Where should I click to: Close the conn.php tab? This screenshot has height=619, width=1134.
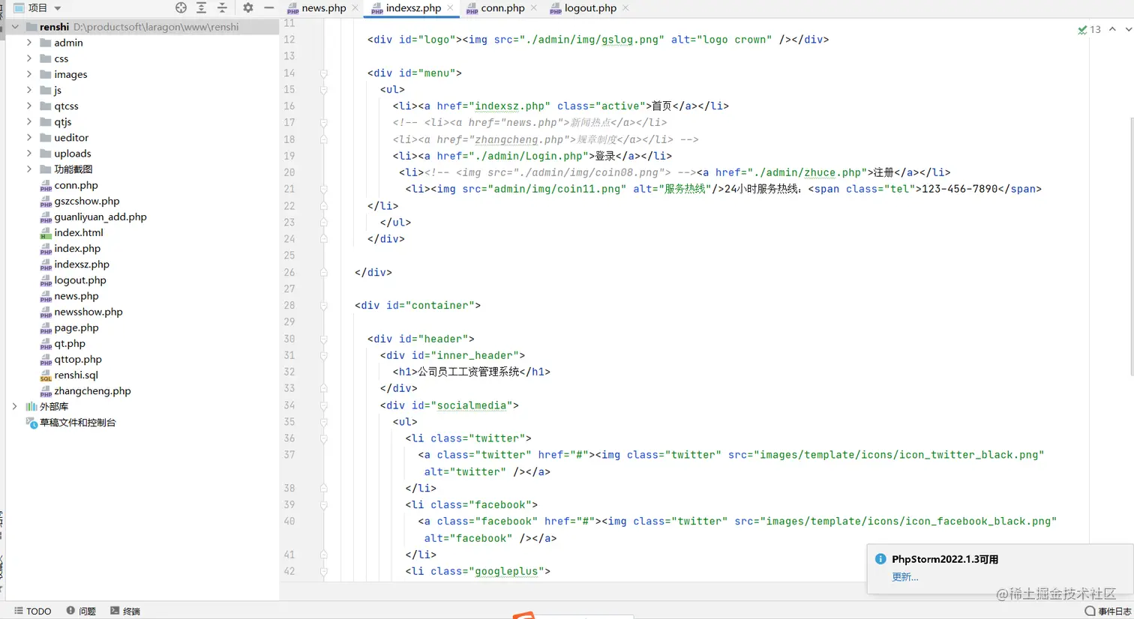click(534, 8)
